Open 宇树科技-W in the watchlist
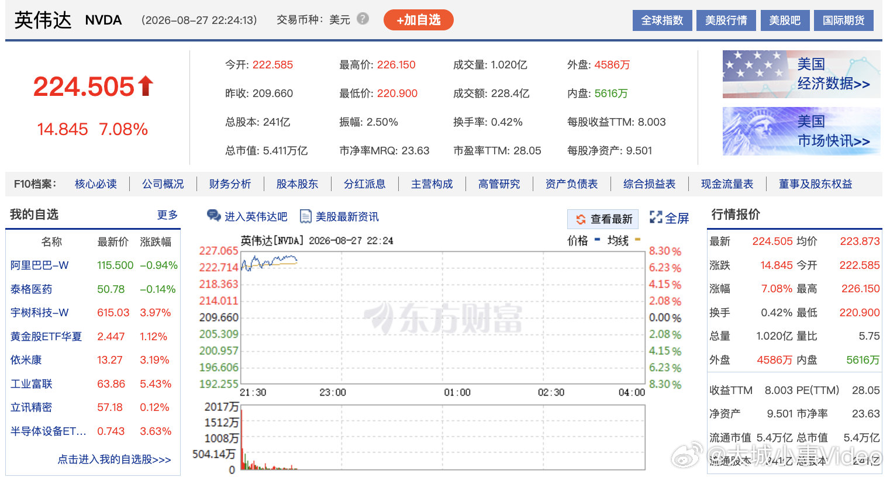The image size is (890, 477). pos(40,313)
